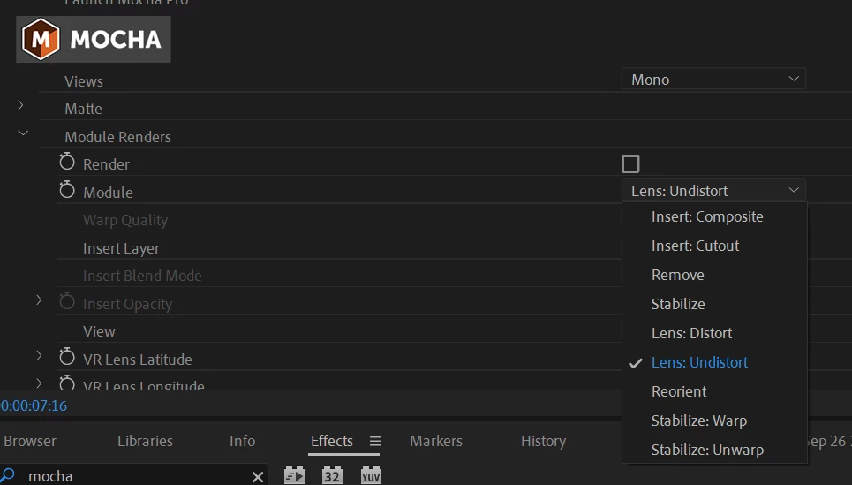Expand the Matte section
The height and width of the screenshot is (485, 852).
(x=20, y=105)
